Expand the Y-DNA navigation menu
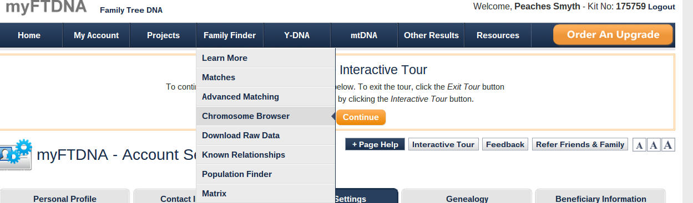 click(297, 35)
